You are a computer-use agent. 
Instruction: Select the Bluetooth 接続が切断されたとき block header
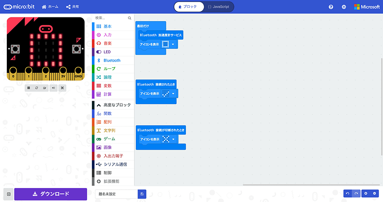click(161, 130)
